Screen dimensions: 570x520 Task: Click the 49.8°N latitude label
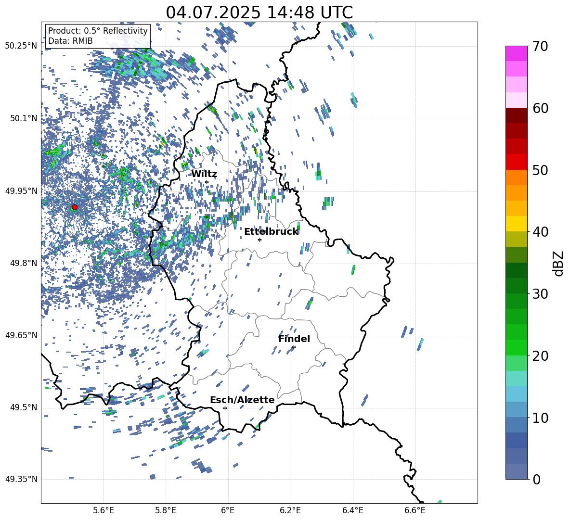[x=24, y=263]
